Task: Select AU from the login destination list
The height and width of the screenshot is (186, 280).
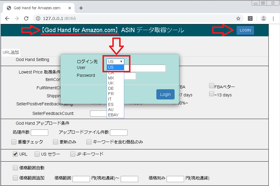Action: 115,110
